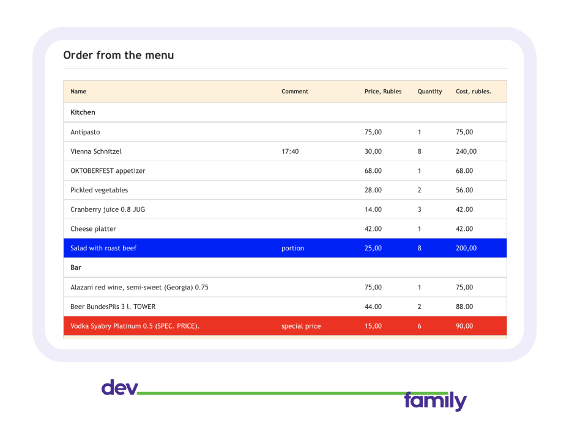Click the Cheese platter cost 42.00

[464, 229]
